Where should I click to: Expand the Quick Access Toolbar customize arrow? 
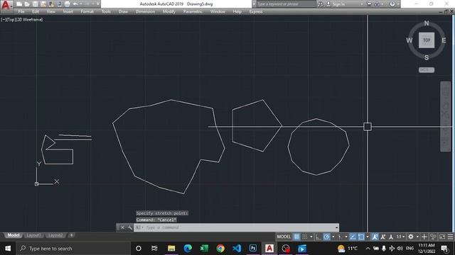[x=98, y=4]
